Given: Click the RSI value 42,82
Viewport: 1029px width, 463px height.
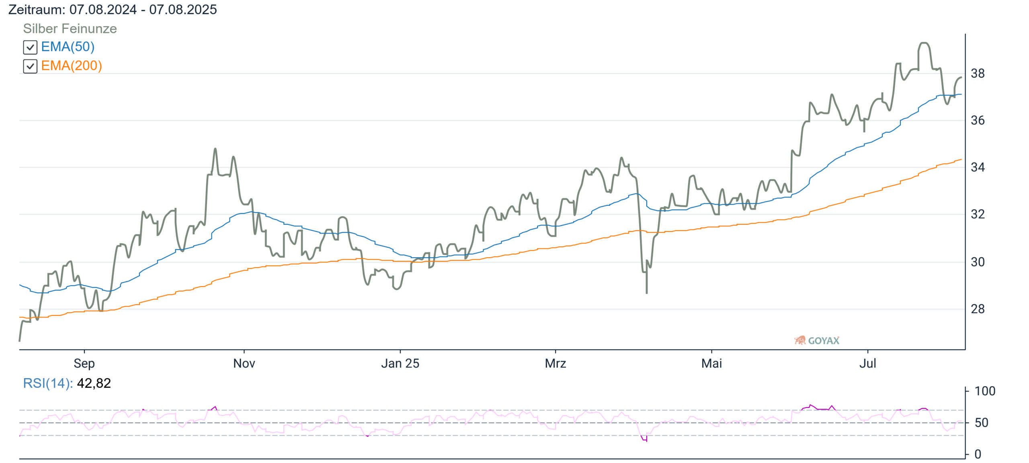Looking at the screenshot, I should (x=94, y=383).
